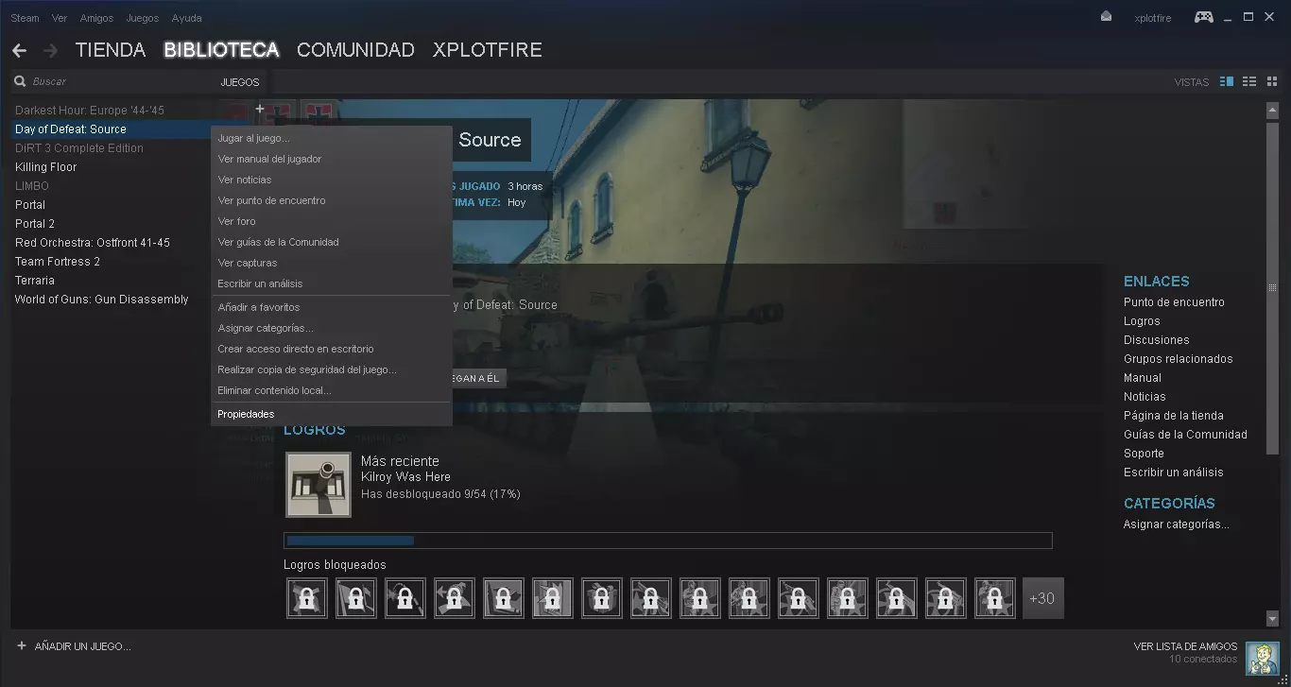Viewport: 1291px width, 687px height.
Task: Open the notifications inbox icon
Action: click(1106, 17)
